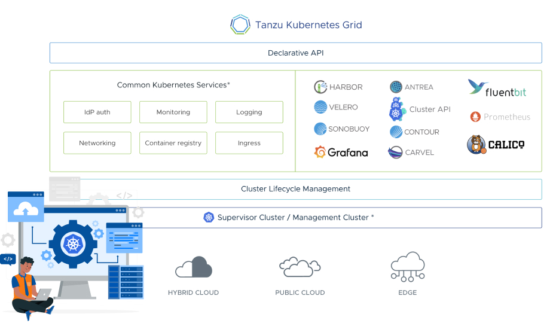This screenshot has width=556, height=323.
Task: Click the blue text document window illustration
Action: (124, 238)
